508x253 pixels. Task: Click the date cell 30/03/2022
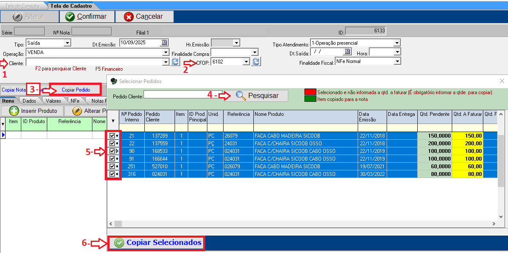[372, 174]
